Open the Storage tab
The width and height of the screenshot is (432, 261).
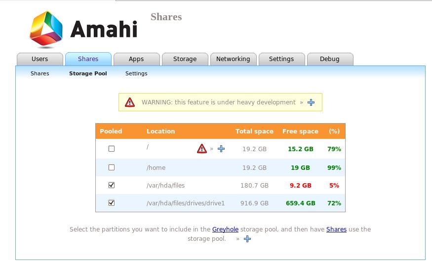(x=185, y=59)
